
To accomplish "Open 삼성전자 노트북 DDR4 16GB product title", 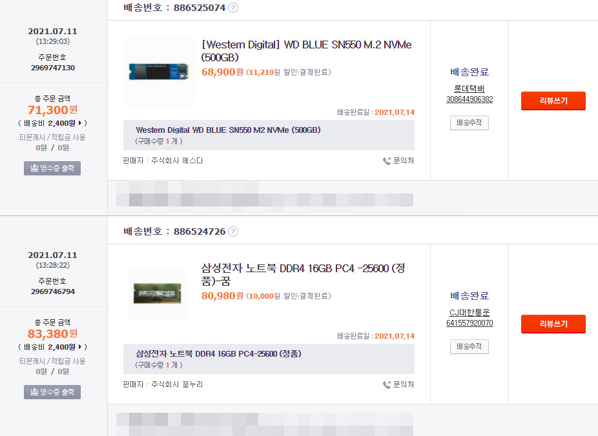I will pos(303,275).
